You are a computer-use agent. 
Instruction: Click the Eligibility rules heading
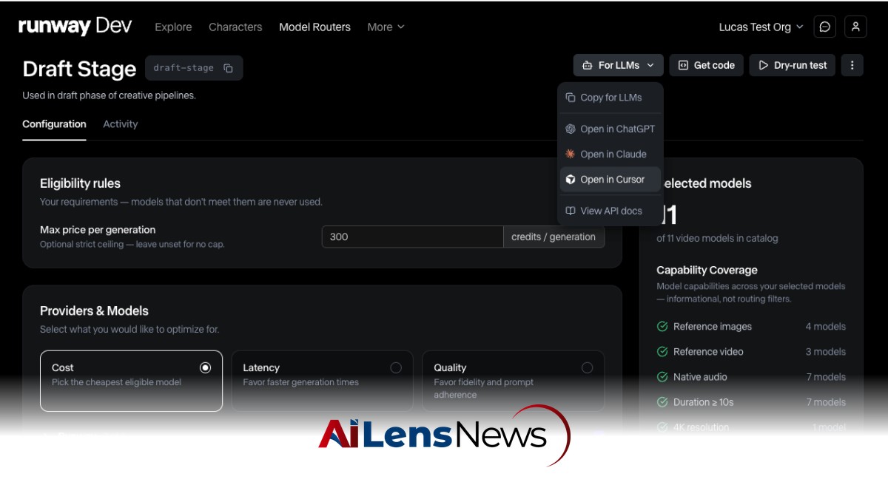80,183
